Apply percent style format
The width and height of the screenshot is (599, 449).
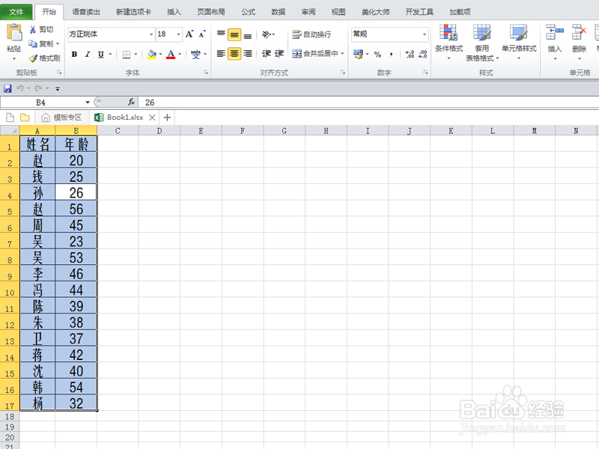[x=377, y=54]
